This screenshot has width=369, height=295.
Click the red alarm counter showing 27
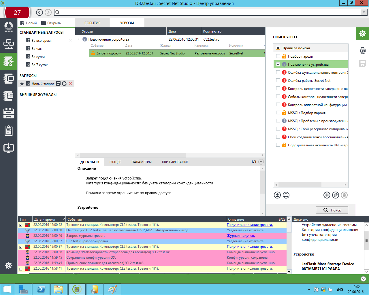tap(17, 13)
